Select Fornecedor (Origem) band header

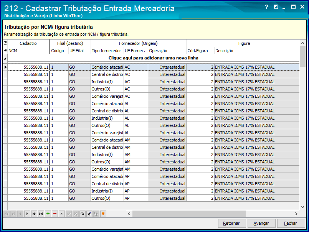click(138, 43)
